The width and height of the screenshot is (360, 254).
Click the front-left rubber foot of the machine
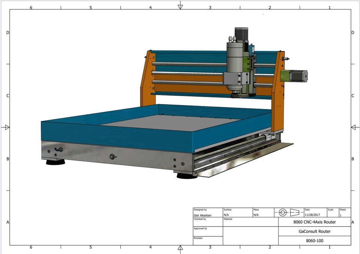click(55, 162)
